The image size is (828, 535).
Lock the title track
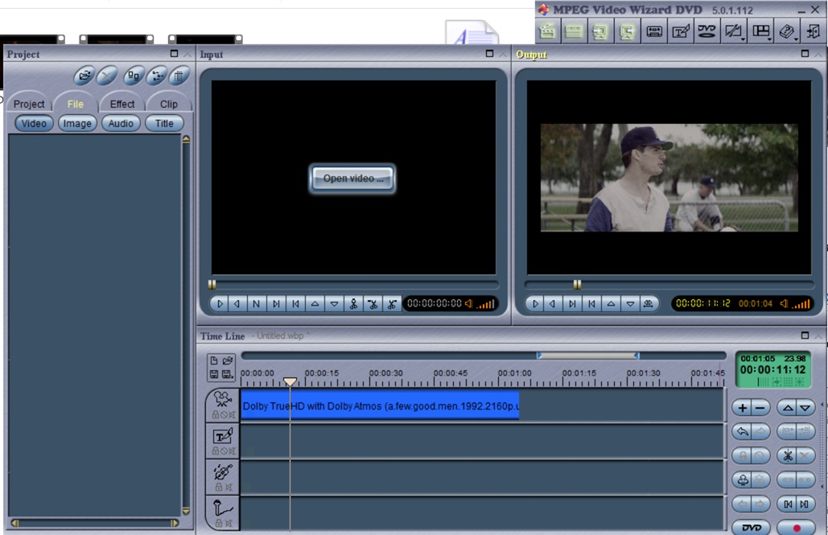click(x=215, y=451)
